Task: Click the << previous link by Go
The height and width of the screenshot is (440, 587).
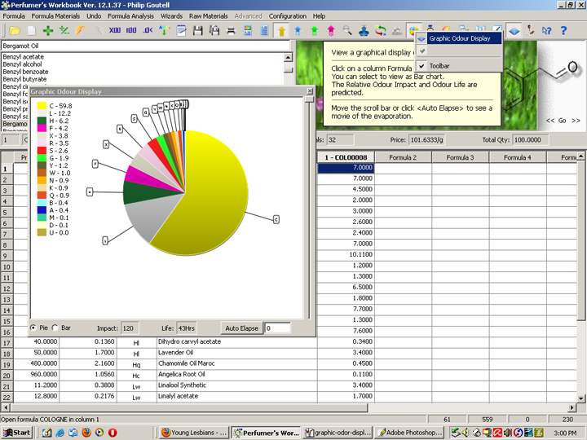Action: coord(550,121)
